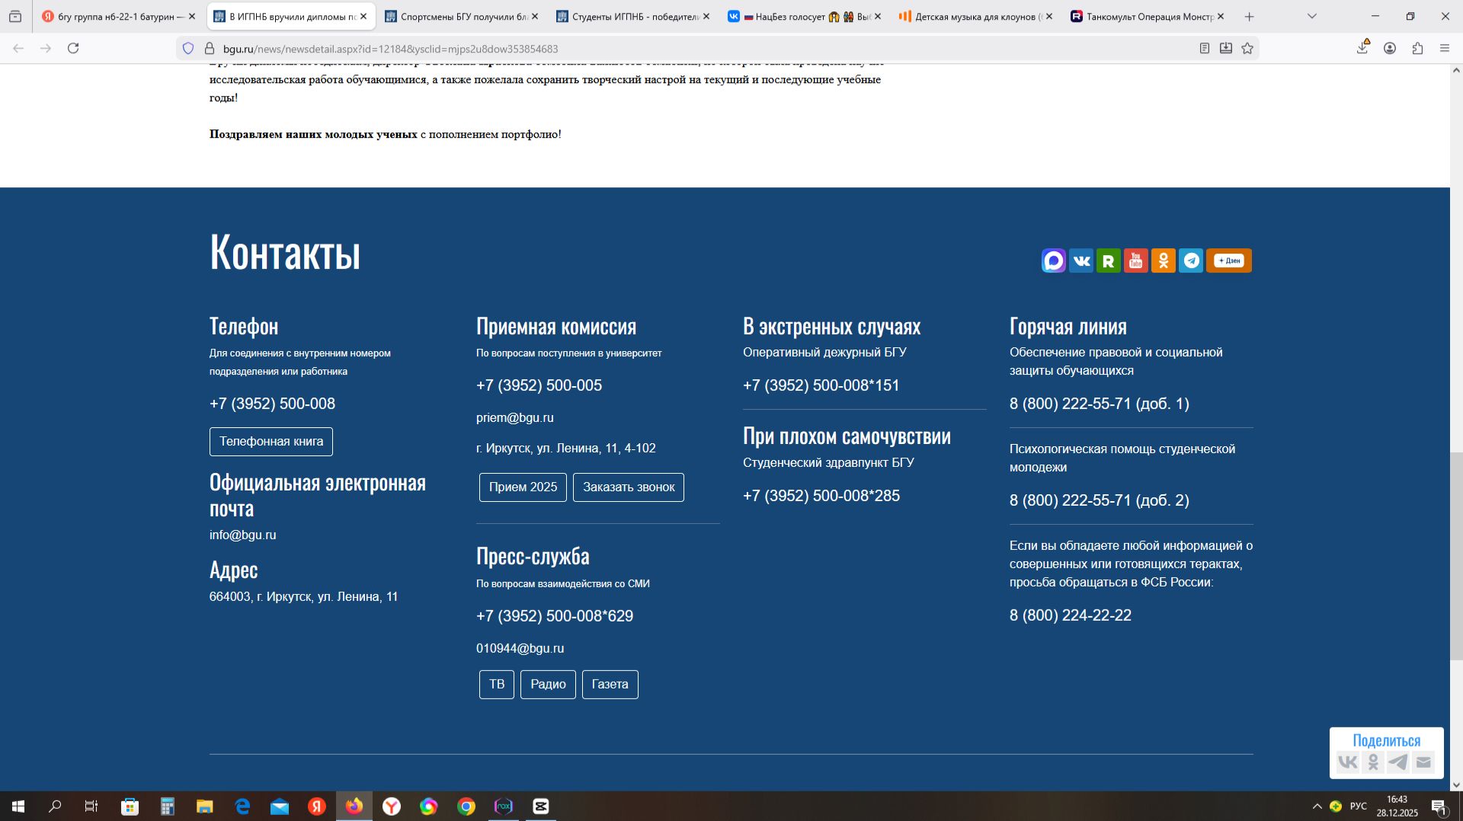Click the address '664003, г. Иркутск, ул. Ленина, 11'
The image size is (1463, 821).
pyautogui.click(x=304, y=597)
